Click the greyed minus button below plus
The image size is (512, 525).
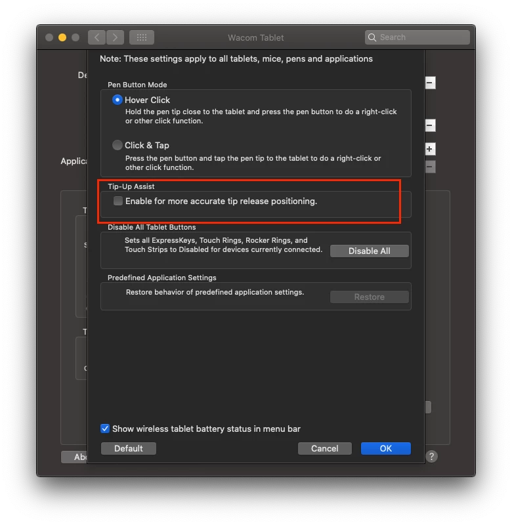click(430, 167)
